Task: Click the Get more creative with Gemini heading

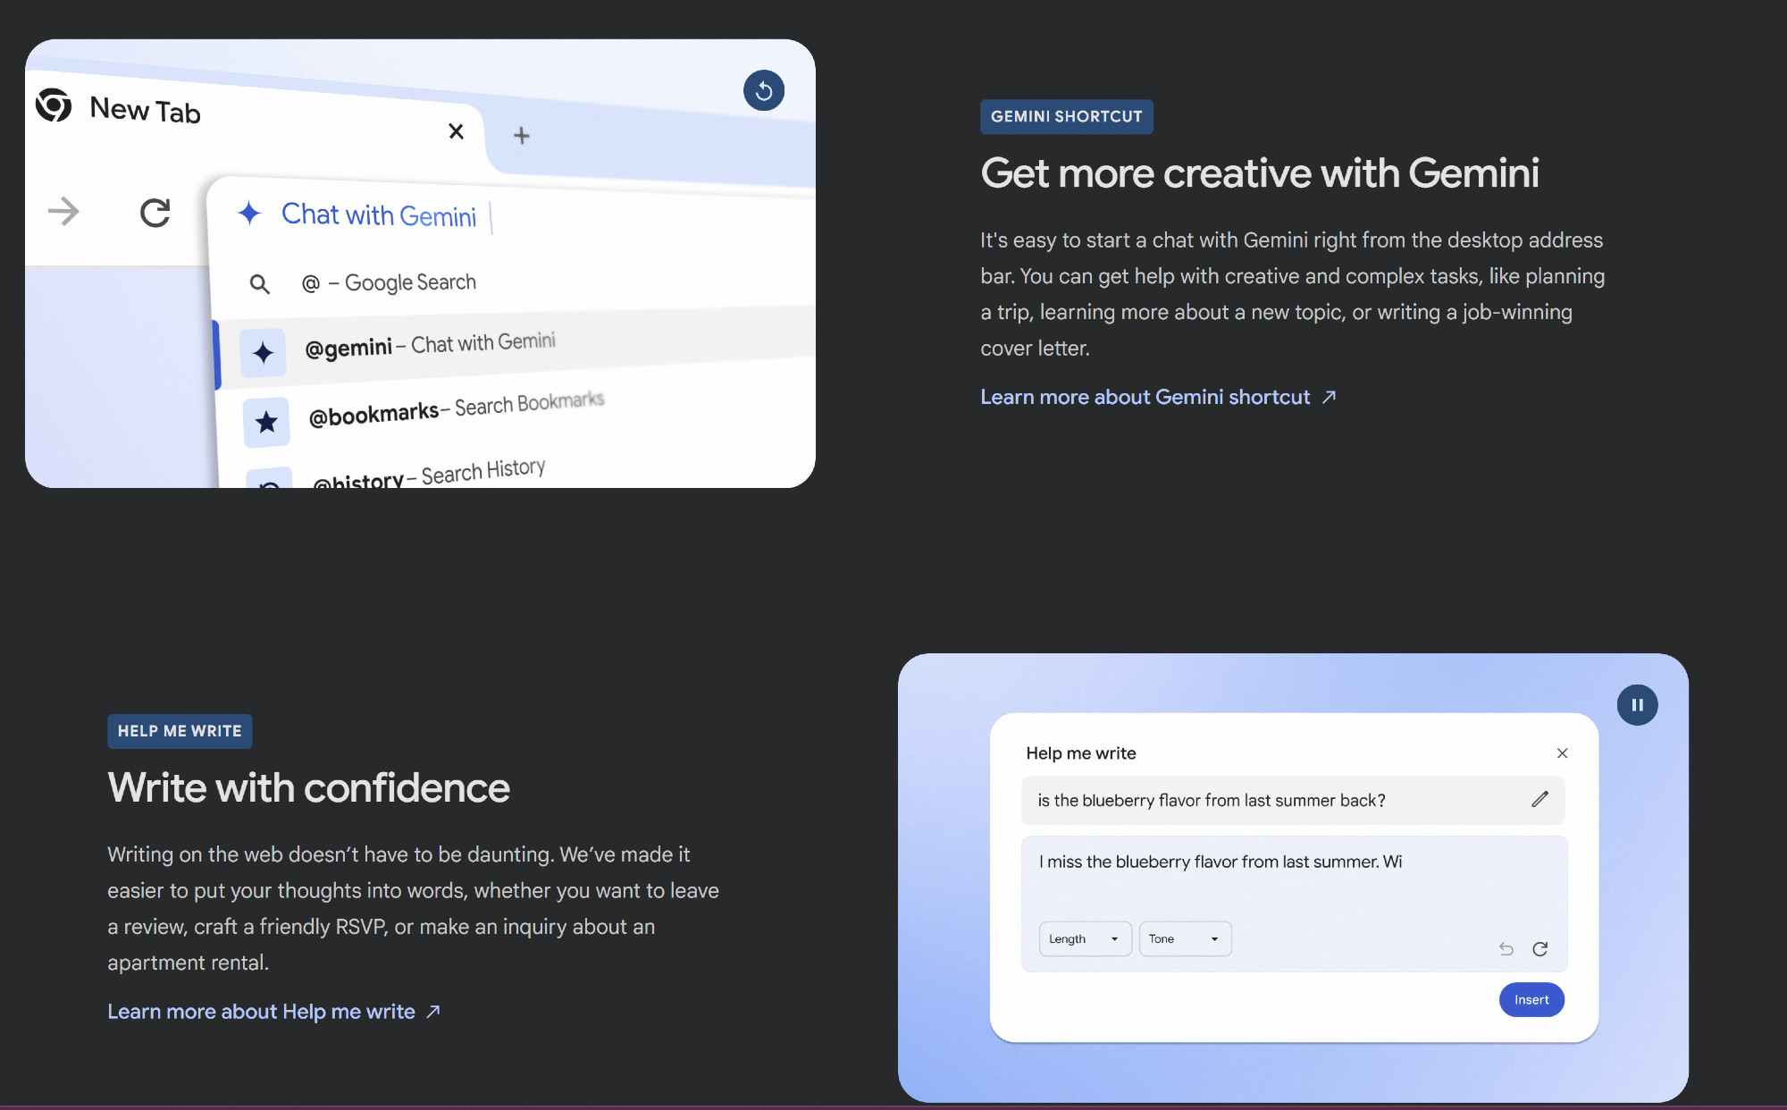Action: [1260, 173]
